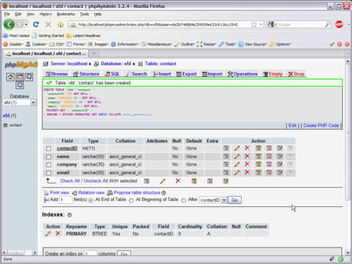Select At End of Table radio
The width and height of the screenshot is (352, 264).
91,200
